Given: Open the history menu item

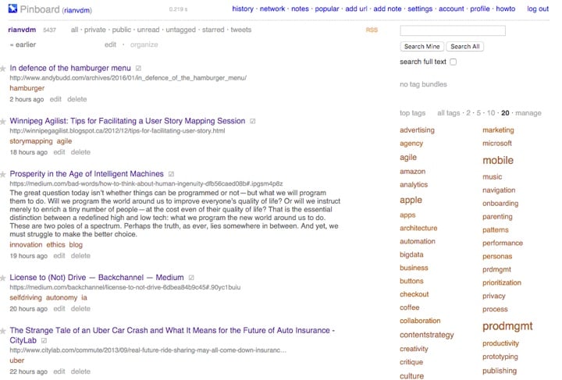Looking at the screenshot, I should coord(243,9).
